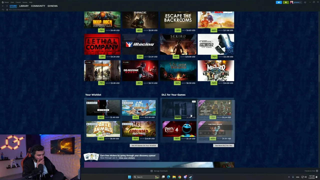Open the Sekiro game tile

pos(178,44)
